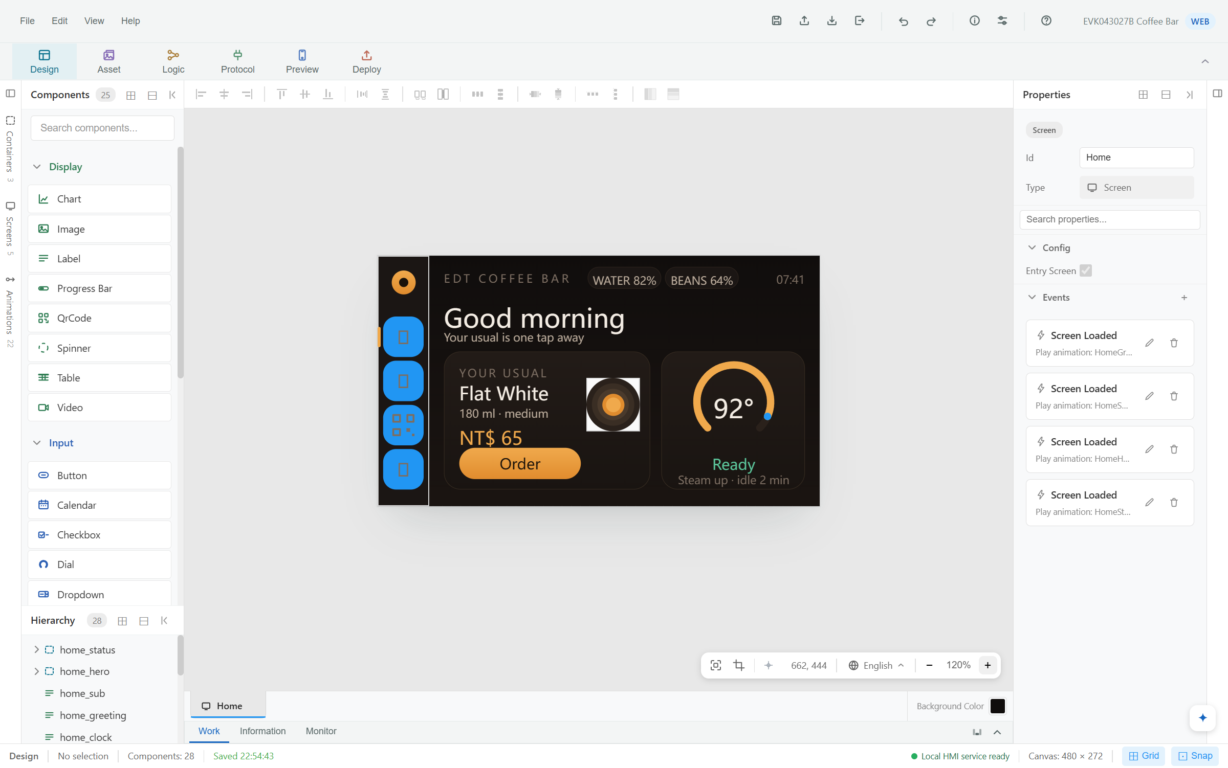Viewport: 1228px width, 768px height.
Task: Collapse the Input components section
Action: (37, 443)
